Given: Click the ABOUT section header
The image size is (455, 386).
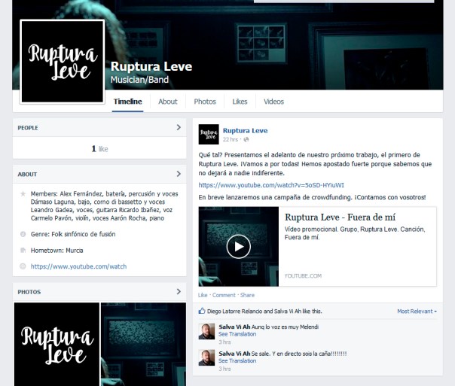Looking at the screenshot, I should pos(27,174).
